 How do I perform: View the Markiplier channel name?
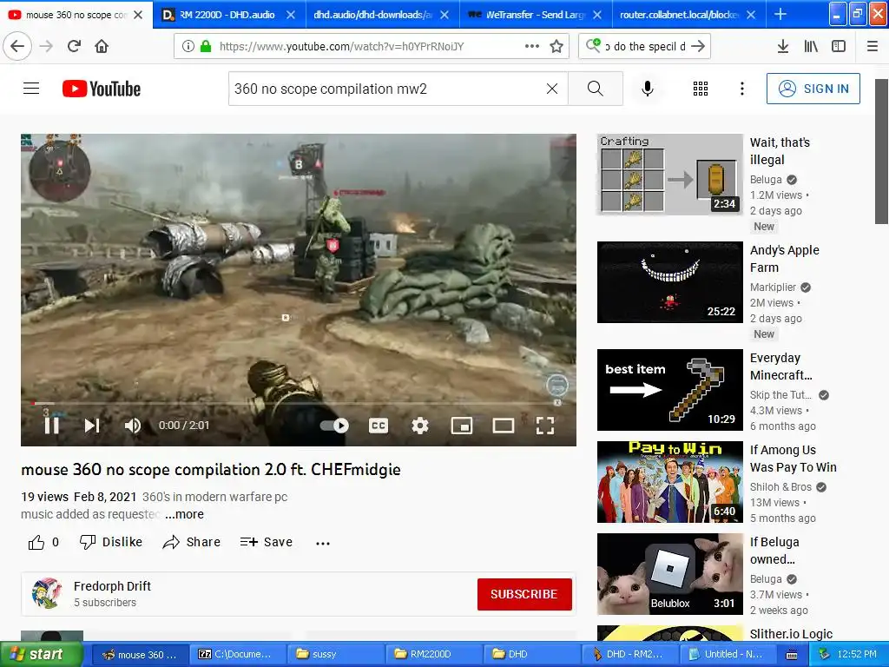point(774,287)
